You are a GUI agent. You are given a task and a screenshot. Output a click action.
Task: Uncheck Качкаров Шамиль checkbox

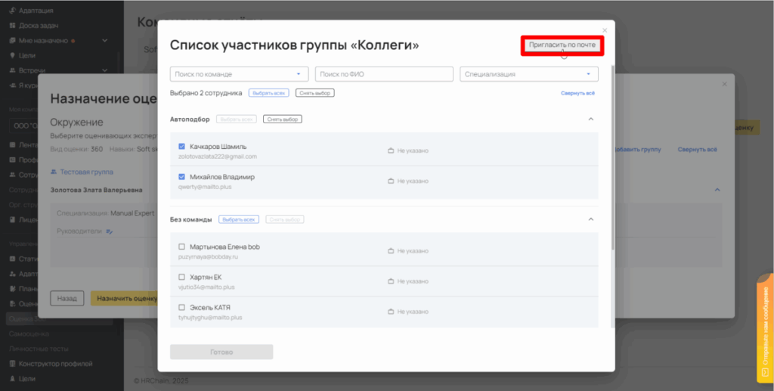(x=181, y=147)
